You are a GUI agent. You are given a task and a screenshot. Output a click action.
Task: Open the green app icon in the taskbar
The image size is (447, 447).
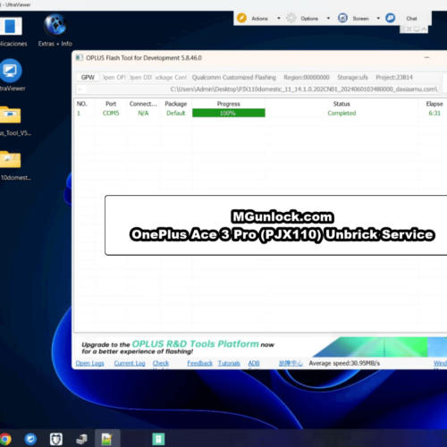(x=158, y=439)
